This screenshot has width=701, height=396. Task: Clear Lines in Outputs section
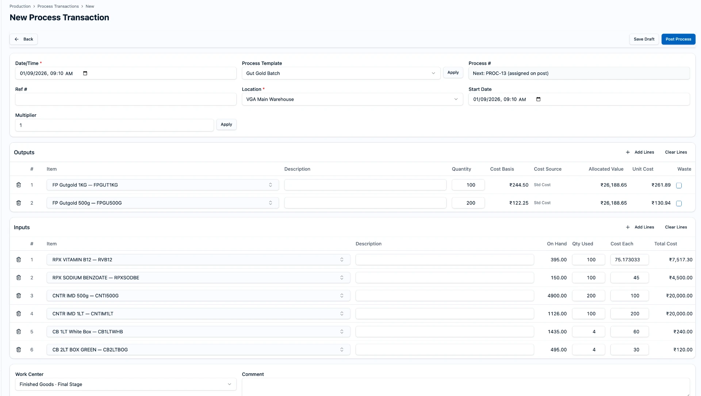coord(676,152)
